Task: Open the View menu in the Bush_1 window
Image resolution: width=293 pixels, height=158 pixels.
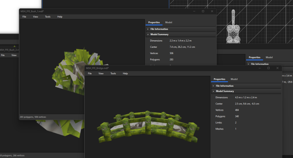Action: [x=36, y=17]
